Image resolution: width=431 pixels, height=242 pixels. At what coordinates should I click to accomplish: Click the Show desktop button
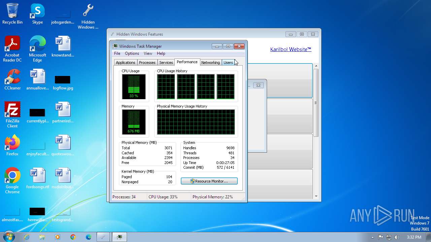pyautogui.click(x=429, y=237)
